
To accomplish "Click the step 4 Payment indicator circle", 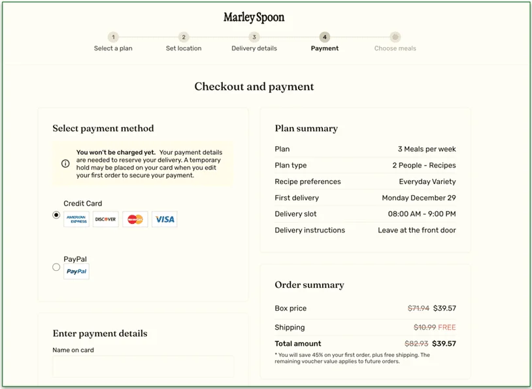I will click(324, 38).
